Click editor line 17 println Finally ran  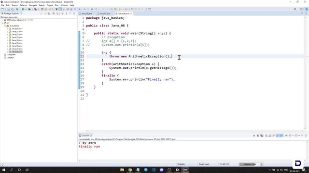coord(142,79)
